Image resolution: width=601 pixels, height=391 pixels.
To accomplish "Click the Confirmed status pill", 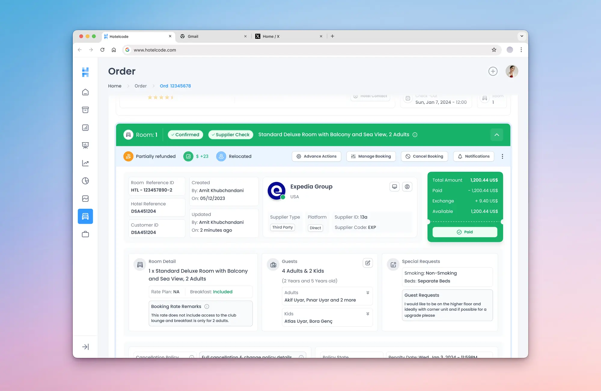I will pyautogui.click(x=185, y=135).
